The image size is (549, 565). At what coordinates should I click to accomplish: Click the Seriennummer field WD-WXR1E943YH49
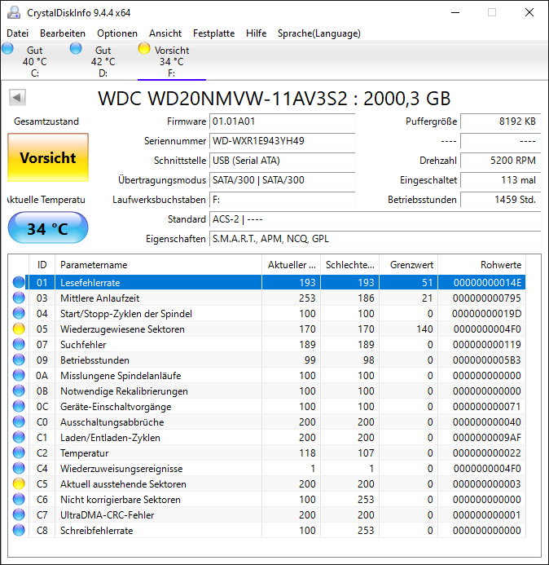[x=283, y=141]
